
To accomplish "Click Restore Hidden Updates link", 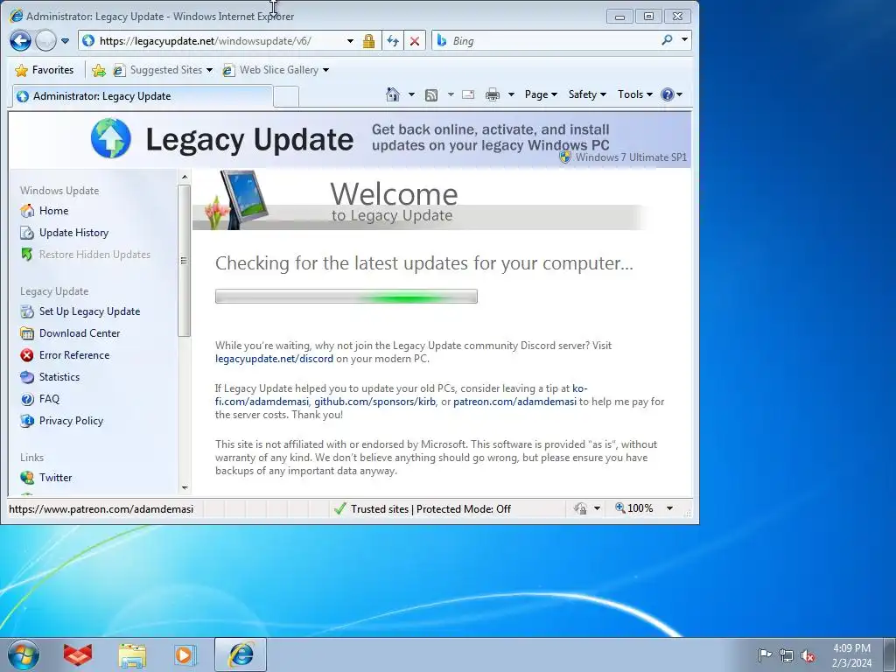I will (x=94, y=255).
